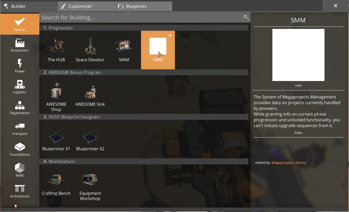The width and height of the screenshot is (349, 212).
Task: Open the Walls category
Action: click(x=20, y=170)
